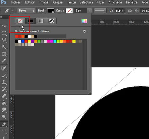Click the swatches panel vertical scrollbar
Viewport: 149px width, 139px height.
coord(85,64)
